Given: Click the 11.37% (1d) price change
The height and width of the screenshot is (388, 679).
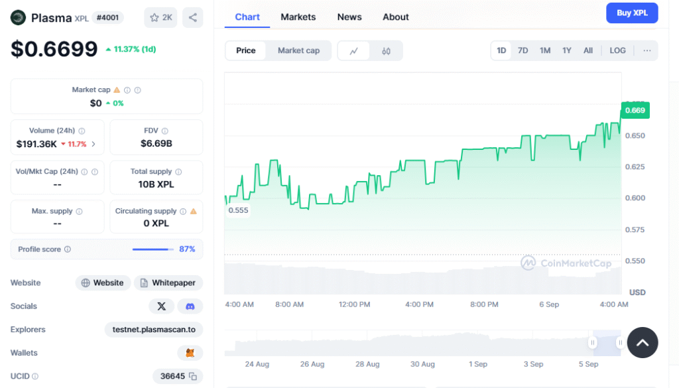Looking at the screenshot, I should 131,49.
